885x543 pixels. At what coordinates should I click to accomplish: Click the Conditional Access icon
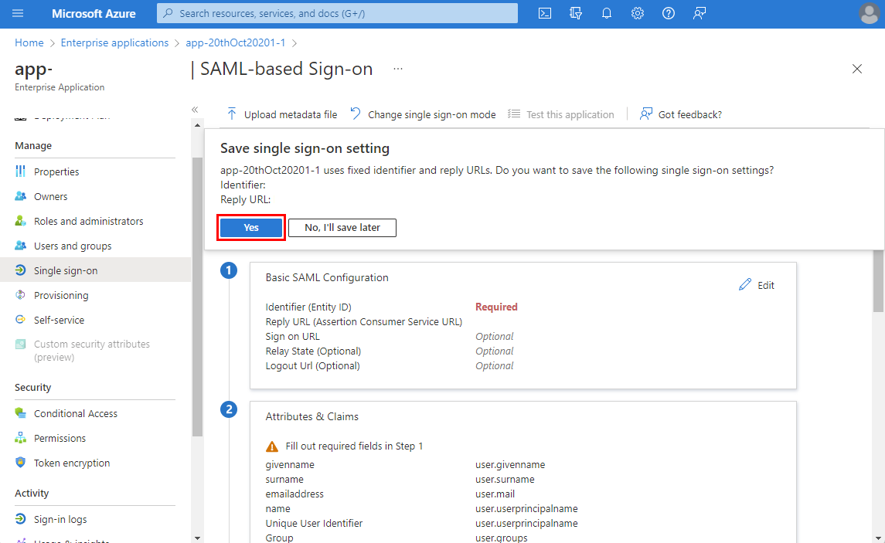[x=20, y=412]
